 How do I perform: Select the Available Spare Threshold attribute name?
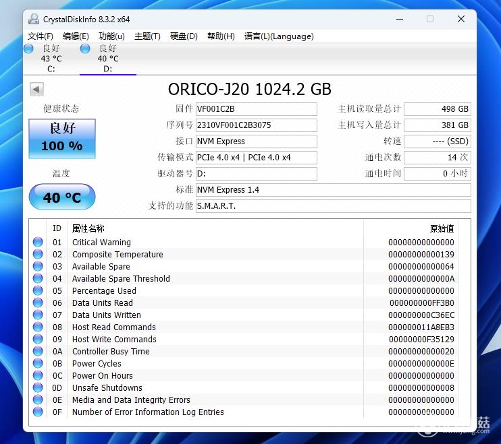[121, 278]
